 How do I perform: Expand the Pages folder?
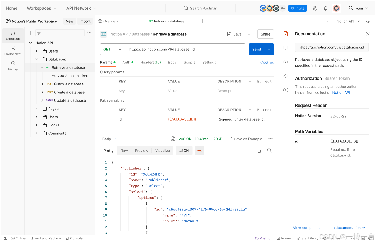tap(36, 109)
